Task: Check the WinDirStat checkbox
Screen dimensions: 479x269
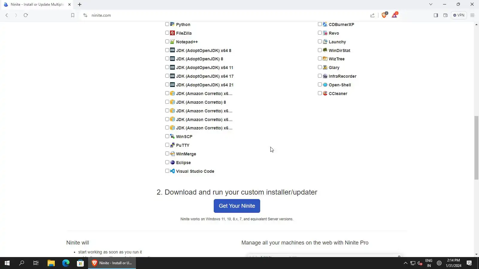Action: pos(320,50)
